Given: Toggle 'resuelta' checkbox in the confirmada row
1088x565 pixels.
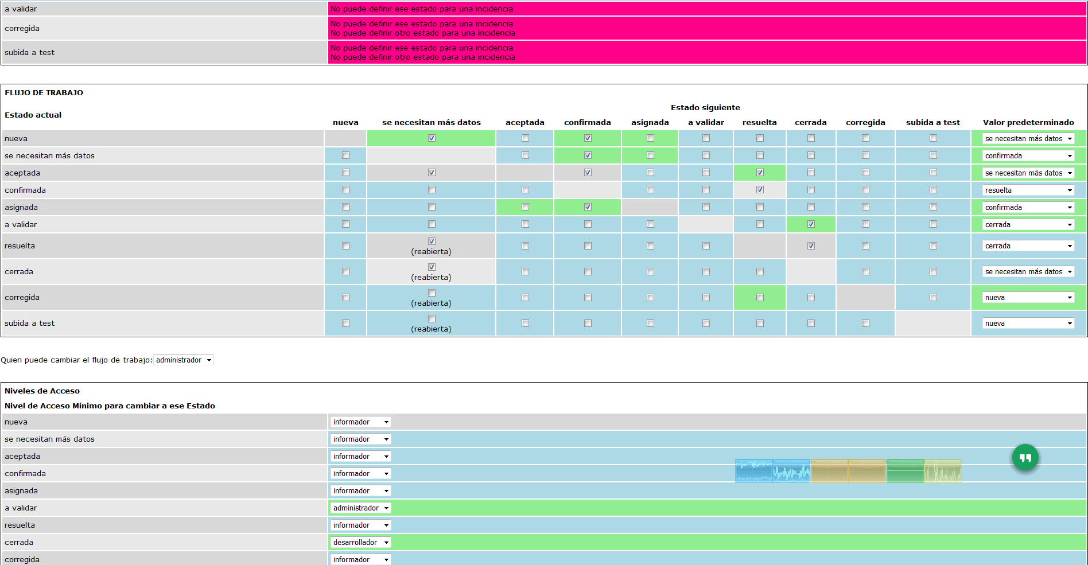Looking at the screenshot, I should (x=760, y=190).
